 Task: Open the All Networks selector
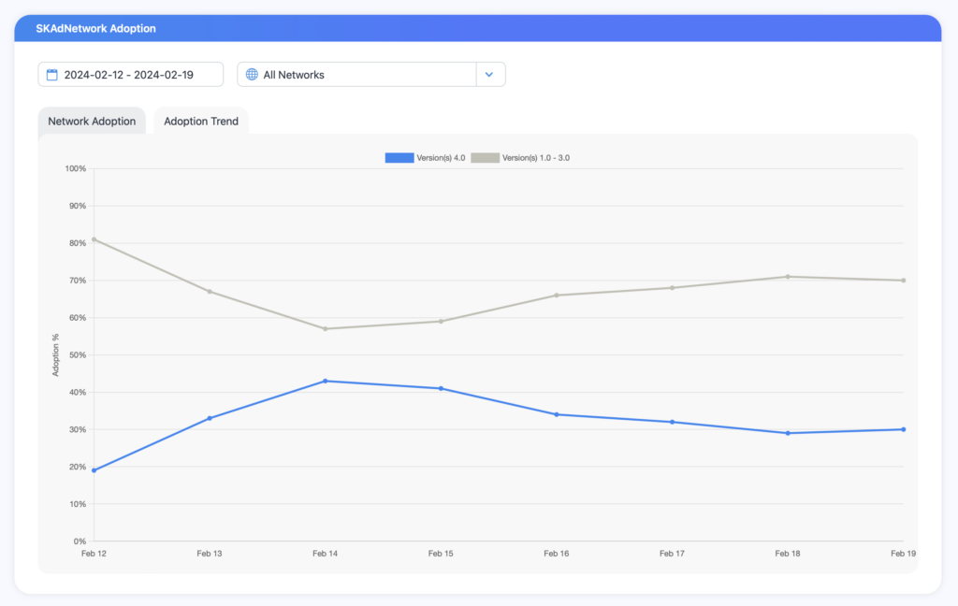370,75
